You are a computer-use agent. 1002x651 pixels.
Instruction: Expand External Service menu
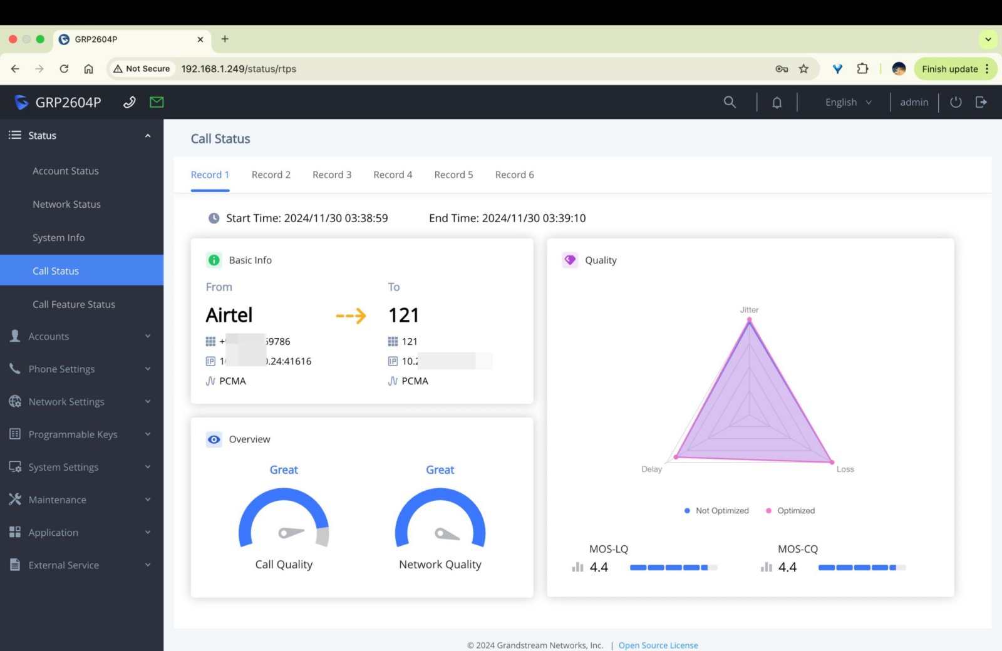coord(81,565)
